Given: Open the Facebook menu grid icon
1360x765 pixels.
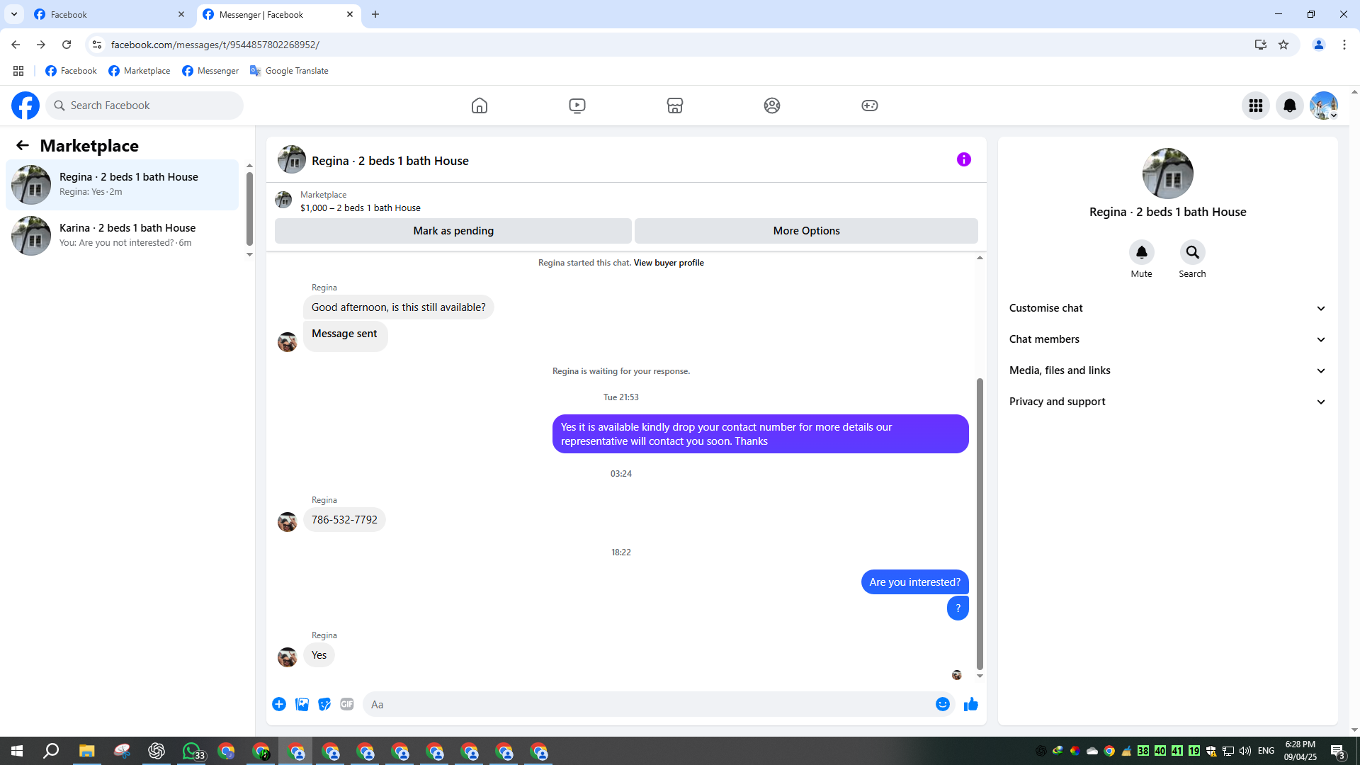Looking at the screenshot, I should 1256,106.
